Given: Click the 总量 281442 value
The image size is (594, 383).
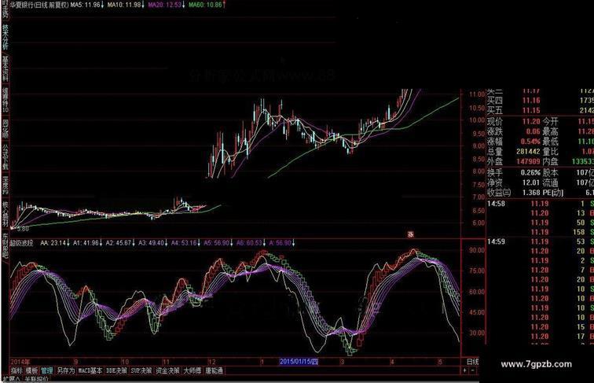Looking at the screenshot, I should 528,151.
